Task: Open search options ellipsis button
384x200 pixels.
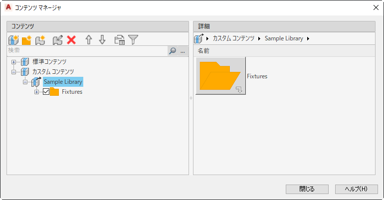Action: pyautogui.click(x=183, y=51)
